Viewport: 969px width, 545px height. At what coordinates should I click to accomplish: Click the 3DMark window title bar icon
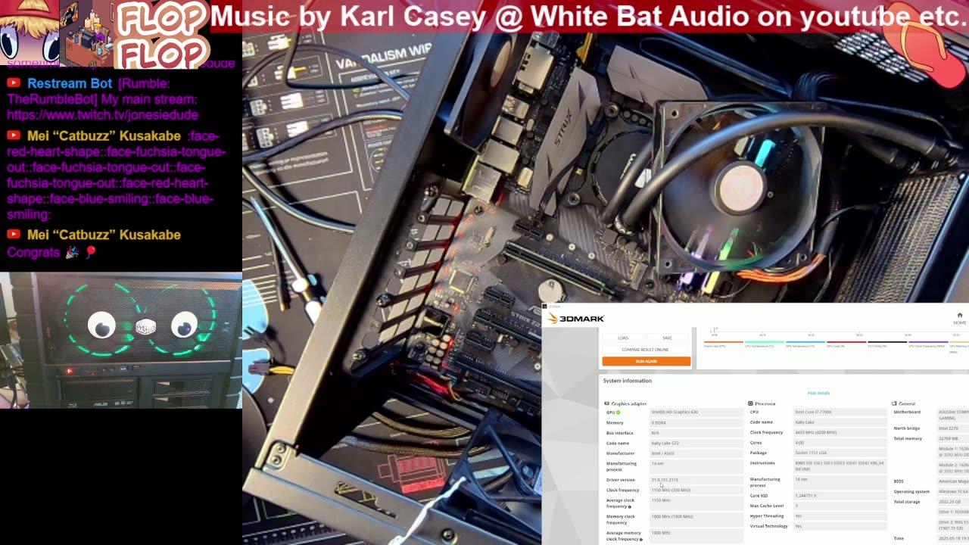(x=545, y=307)
